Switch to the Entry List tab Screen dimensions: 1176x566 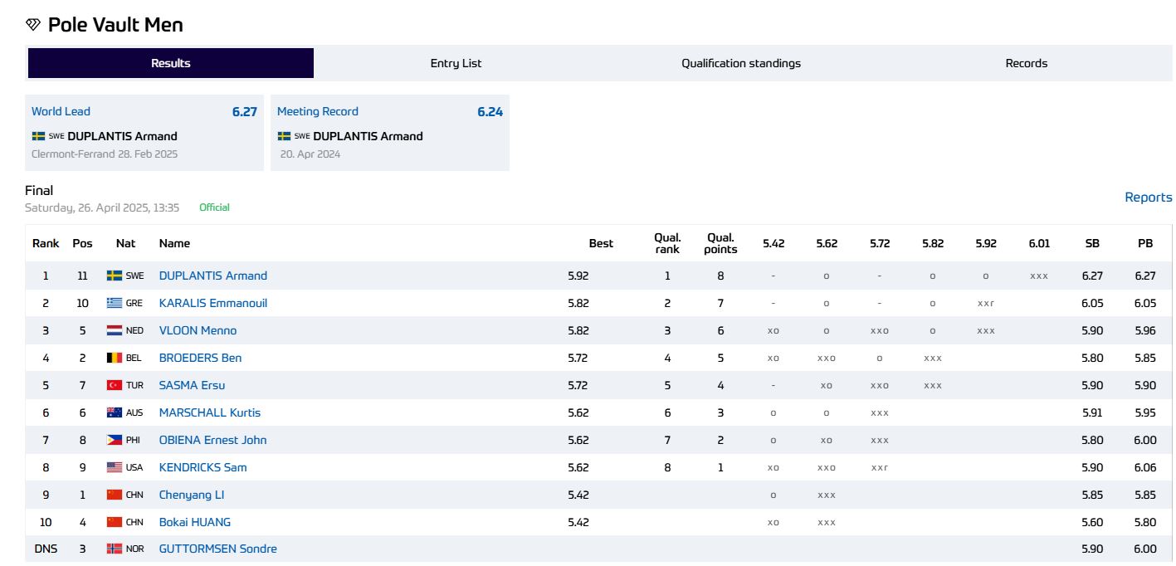tap(456, 63)
